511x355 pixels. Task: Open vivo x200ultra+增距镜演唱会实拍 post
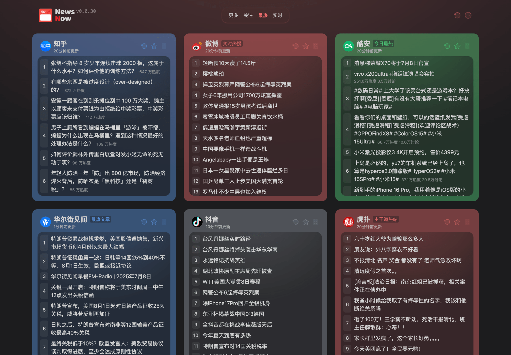tap(407, 77)
